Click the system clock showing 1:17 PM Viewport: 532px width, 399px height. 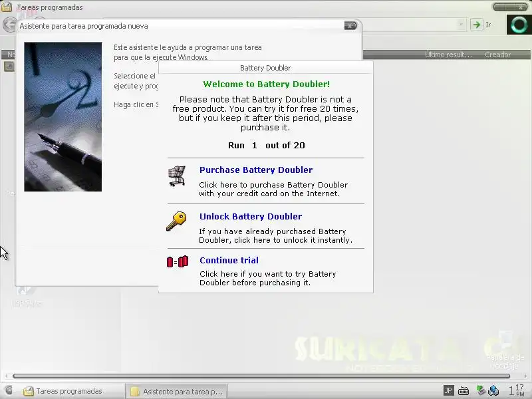(x=516, y=390)
